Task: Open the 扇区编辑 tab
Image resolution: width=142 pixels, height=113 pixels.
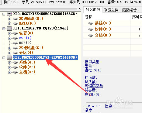Action: [129, 10]
